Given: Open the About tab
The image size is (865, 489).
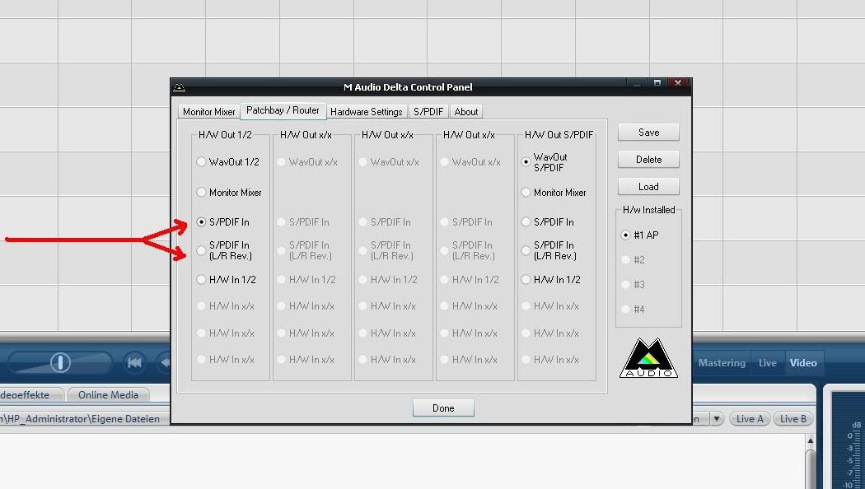Looking at the screenshot, I should tap(466, 112).
